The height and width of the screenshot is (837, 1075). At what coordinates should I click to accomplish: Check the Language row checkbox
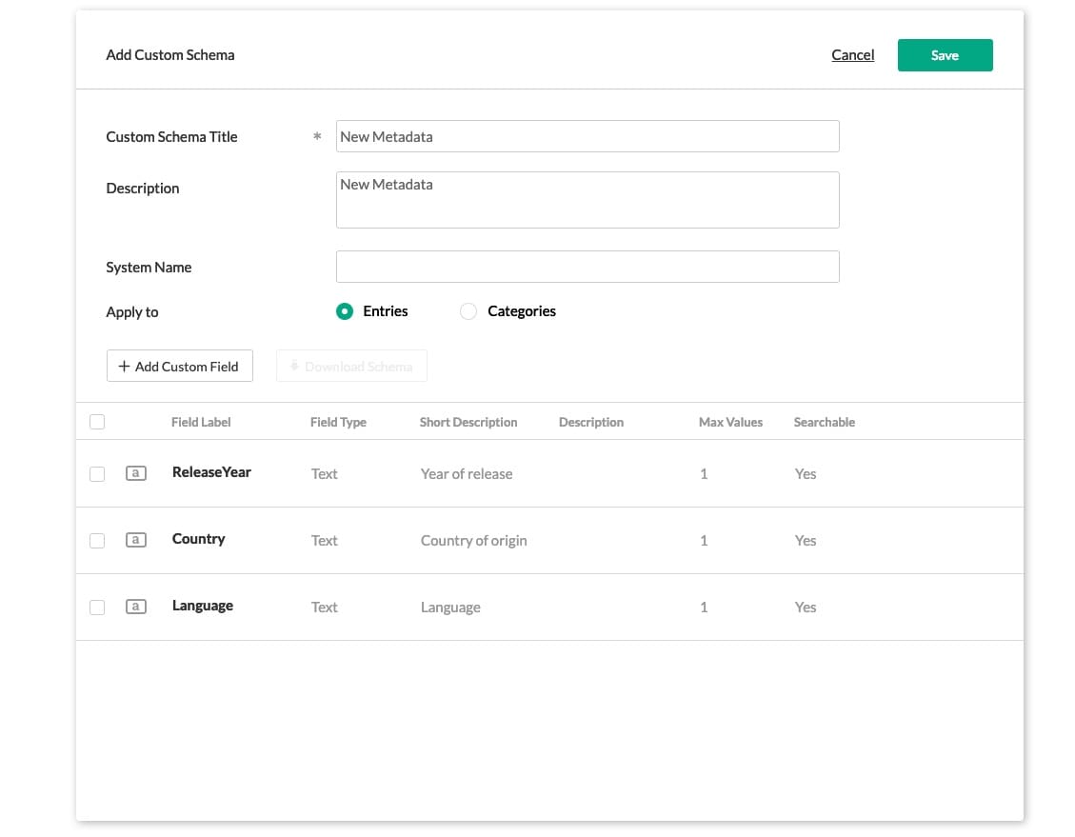click(97, 608)
